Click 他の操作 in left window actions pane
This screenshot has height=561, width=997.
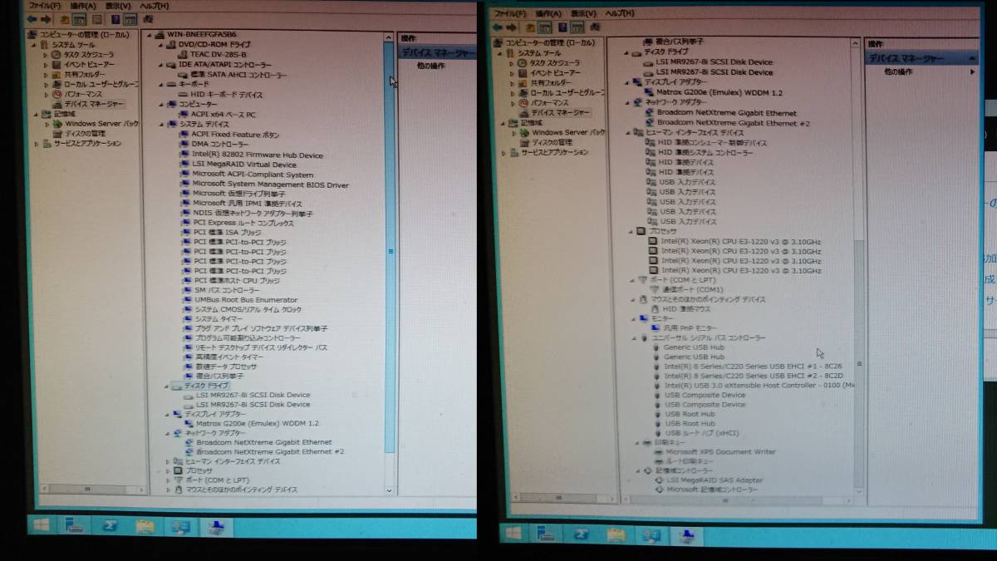pyautogui.click(x=430, y=66)
